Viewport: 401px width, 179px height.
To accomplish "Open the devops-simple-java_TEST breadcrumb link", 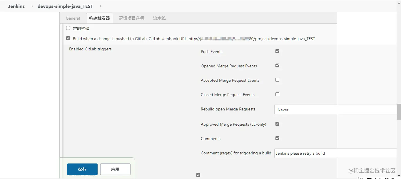I will tap(65, 6).
